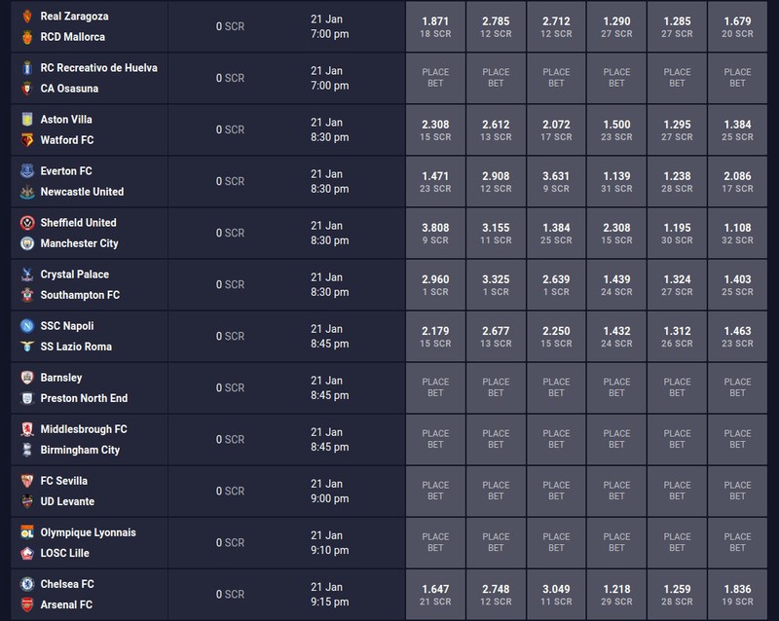Click first PLACE BET for Recreativo de Huelva match
This screenshot has height=621, width=779.
(x=435, y=78)
